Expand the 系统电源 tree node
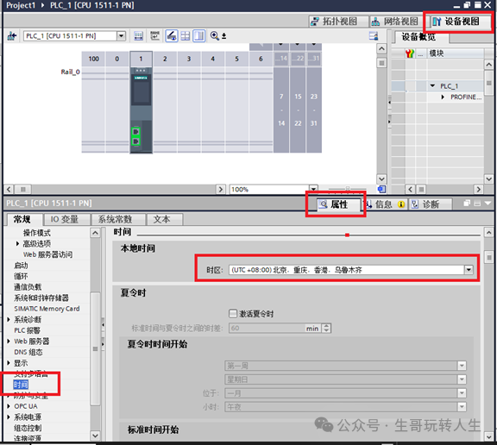Viewport: 497px width, 445px height. coord(9,417)
